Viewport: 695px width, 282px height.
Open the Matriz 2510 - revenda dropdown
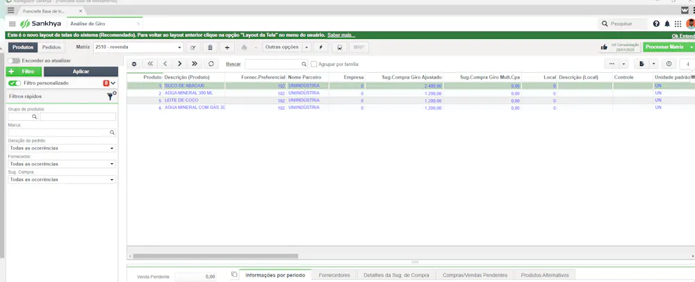(x=138, y=47)
